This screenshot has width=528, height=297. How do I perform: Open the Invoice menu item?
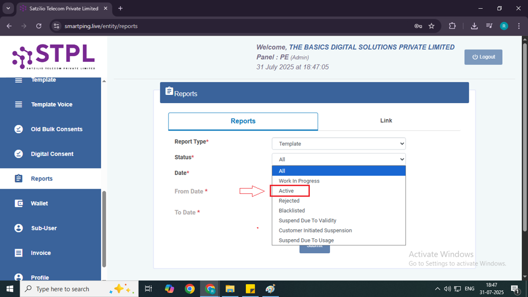click(x=51, y=253)
